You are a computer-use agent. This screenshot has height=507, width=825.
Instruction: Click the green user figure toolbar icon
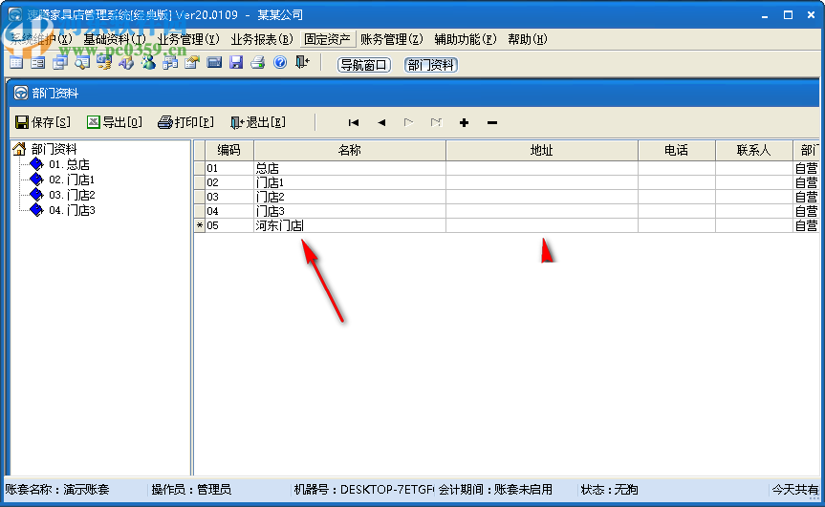(x=148, y=63)
